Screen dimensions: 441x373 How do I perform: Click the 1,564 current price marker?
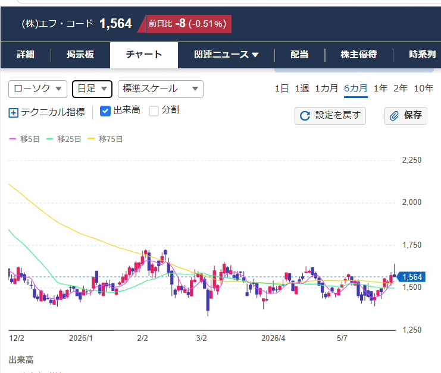pyautogui.click(x=411, y=277)
